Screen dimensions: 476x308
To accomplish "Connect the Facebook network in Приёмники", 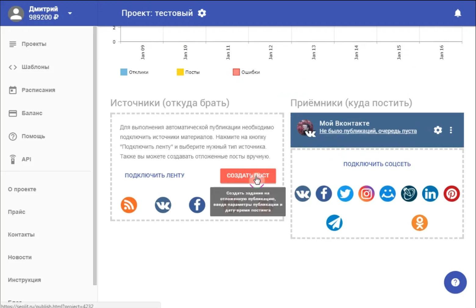I will coord(324,194).
